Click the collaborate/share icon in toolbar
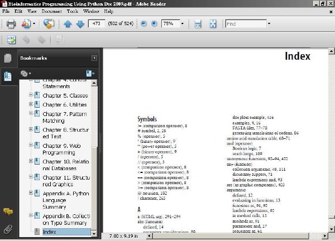This screenshot has width=335, height=241. click(x=26, y=23)
